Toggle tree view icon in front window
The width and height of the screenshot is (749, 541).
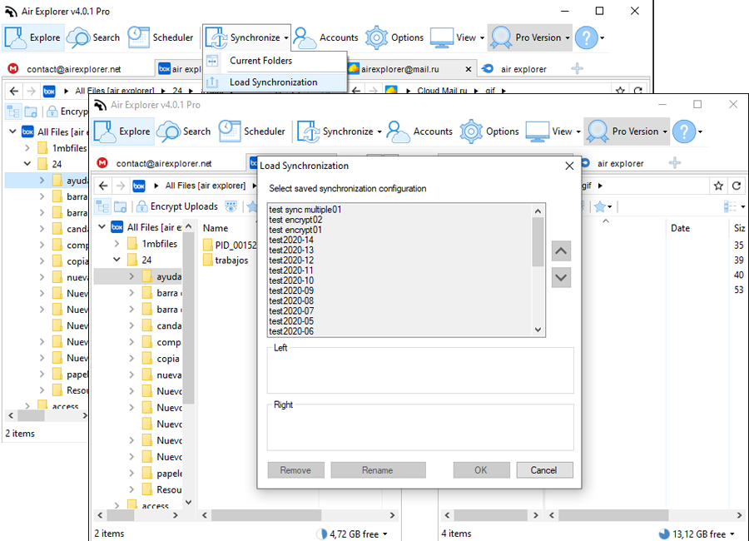tap(102, 206)
